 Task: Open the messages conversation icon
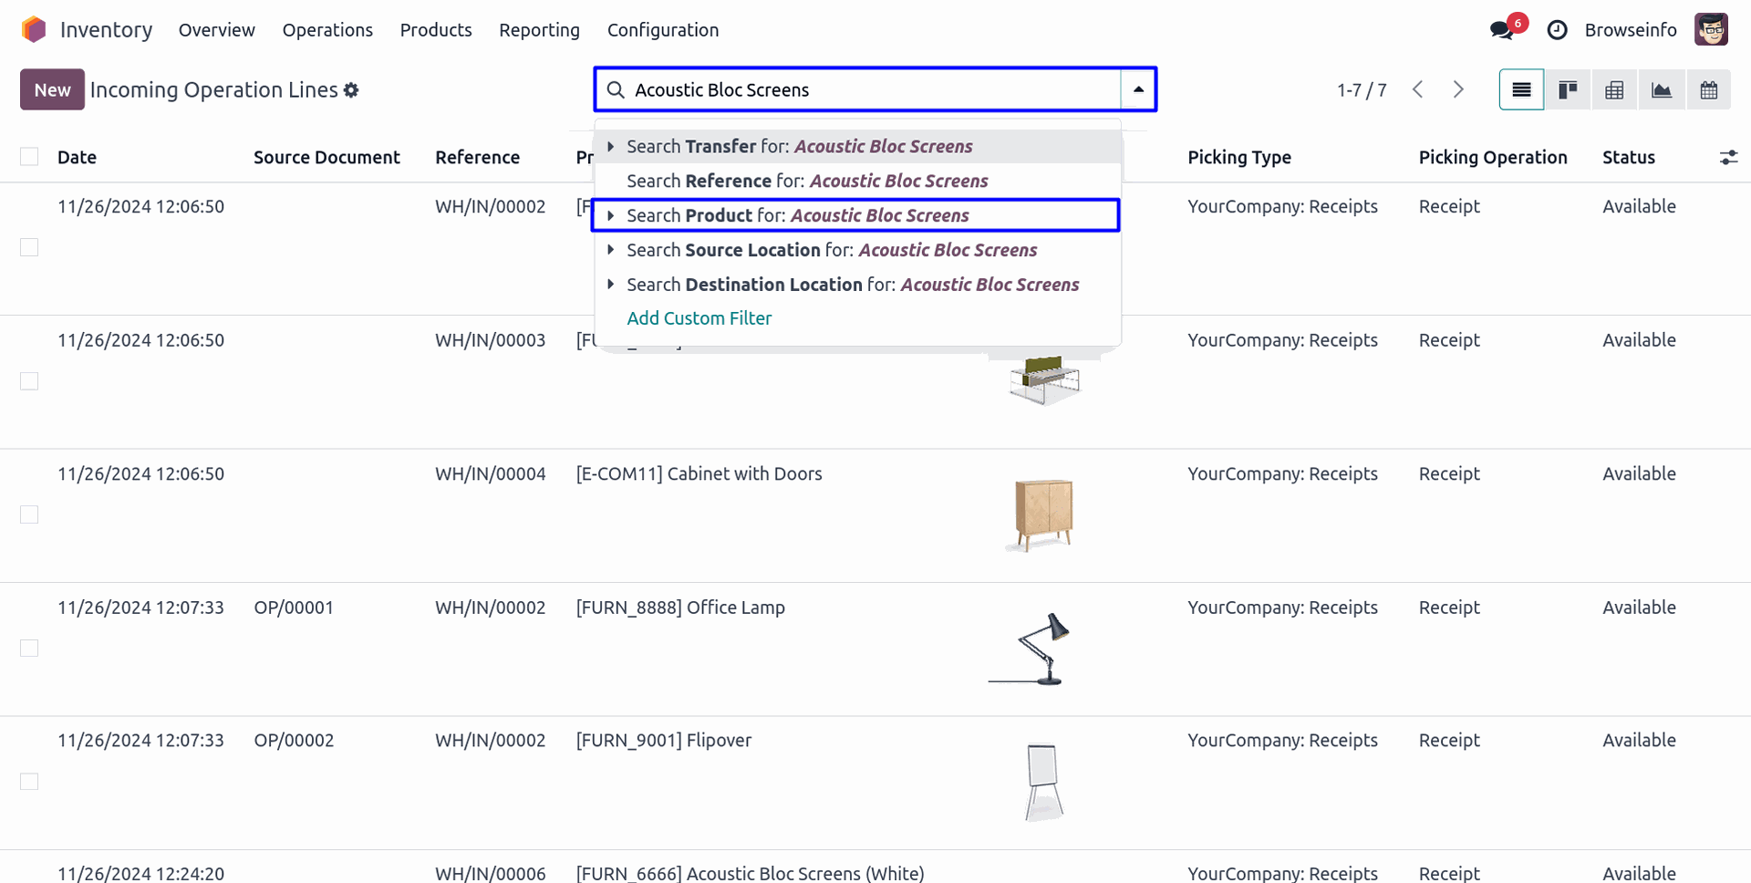1500,30
